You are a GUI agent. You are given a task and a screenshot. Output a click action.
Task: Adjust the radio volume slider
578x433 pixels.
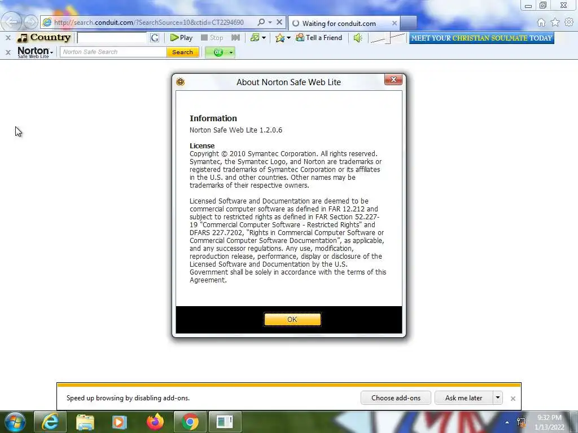click(387, 38)
